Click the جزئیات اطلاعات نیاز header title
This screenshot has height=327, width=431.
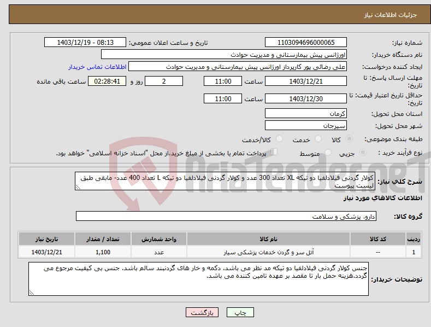[391, 15]
